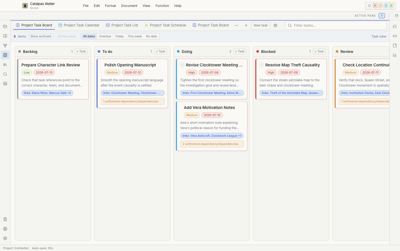Expand 2 unfinished dependencies on Vera Motivation Notes

pos(212,144)
